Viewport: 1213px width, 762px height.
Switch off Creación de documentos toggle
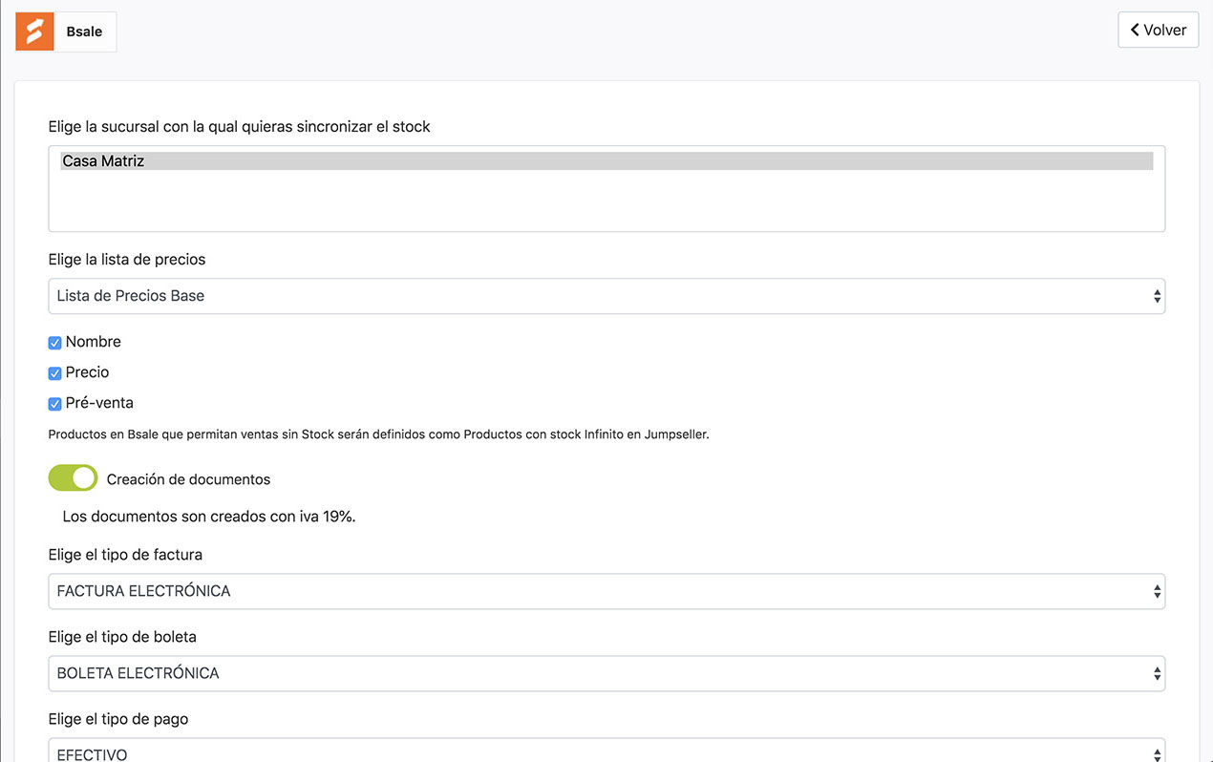73,478
